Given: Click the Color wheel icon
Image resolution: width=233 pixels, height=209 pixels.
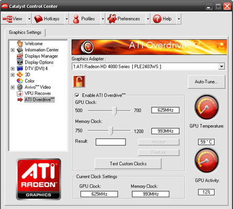Looking at the screenshot, I should [20, 81].
